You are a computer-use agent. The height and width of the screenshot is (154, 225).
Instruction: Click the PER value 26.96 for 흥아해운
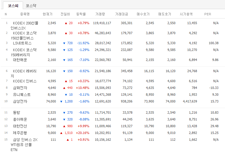(214, 119)
